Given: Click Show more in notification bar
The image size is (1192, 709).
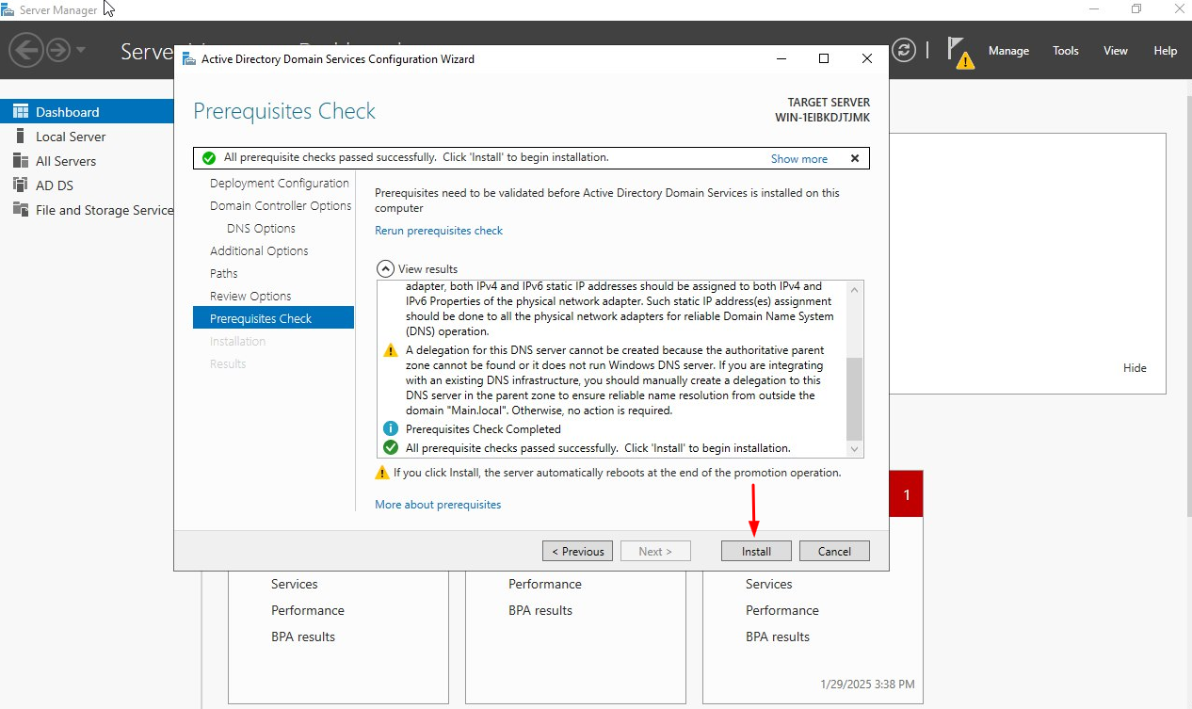Looking at the screenshot, I should [799, 159].
